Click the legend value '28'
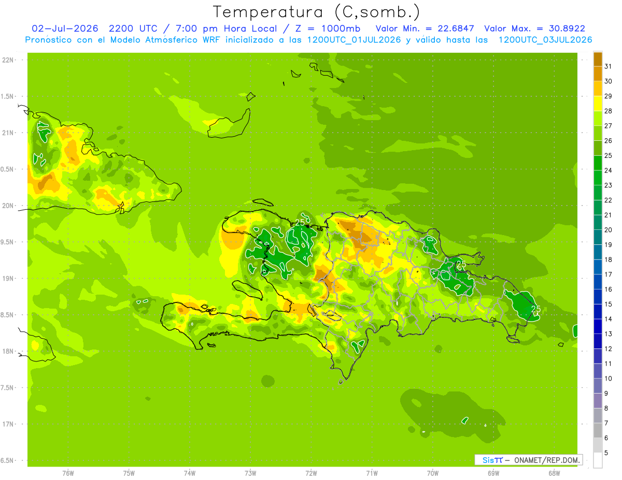Viewport: 622px width, 480px height. [609, 111]
